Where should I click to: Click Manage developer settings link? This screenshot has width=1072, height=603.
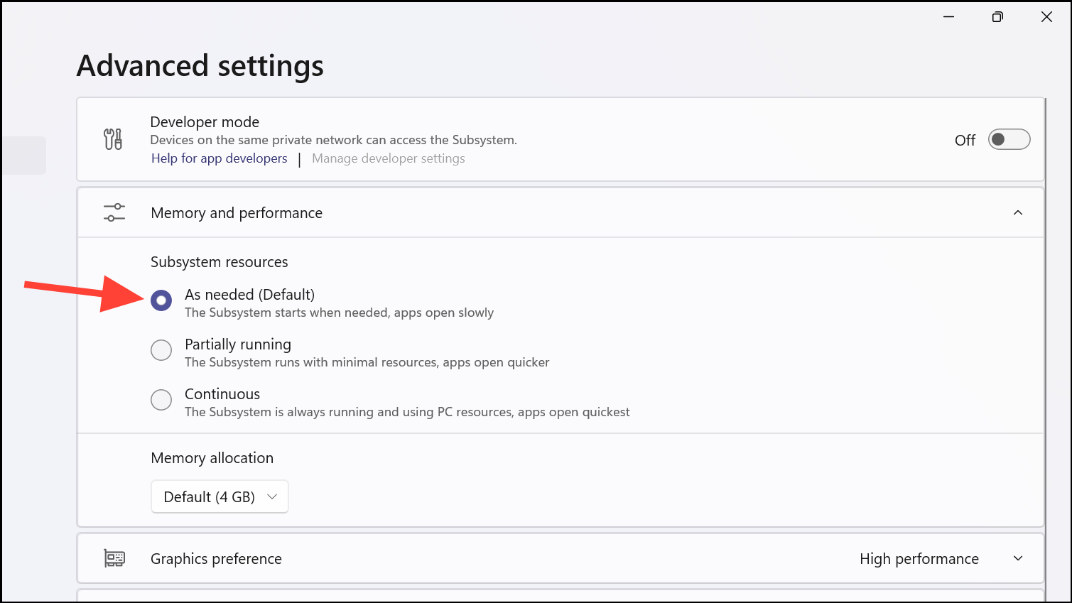click(388, 158)
